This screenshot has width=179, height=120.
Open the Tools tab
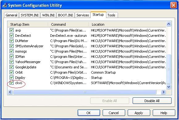(111, 15)
